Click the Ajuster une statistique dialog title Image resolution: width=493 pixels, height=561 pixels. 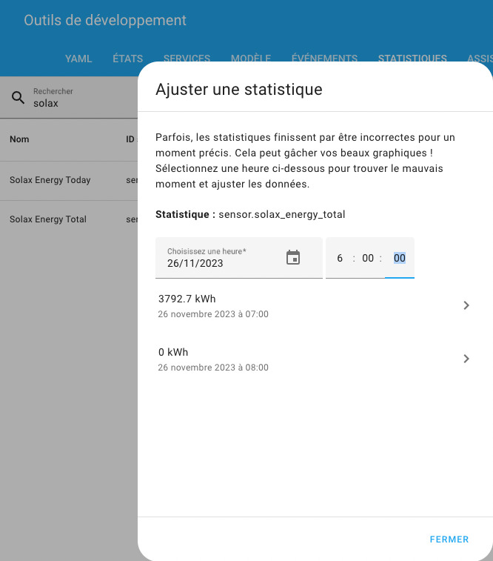click(238, 90)
